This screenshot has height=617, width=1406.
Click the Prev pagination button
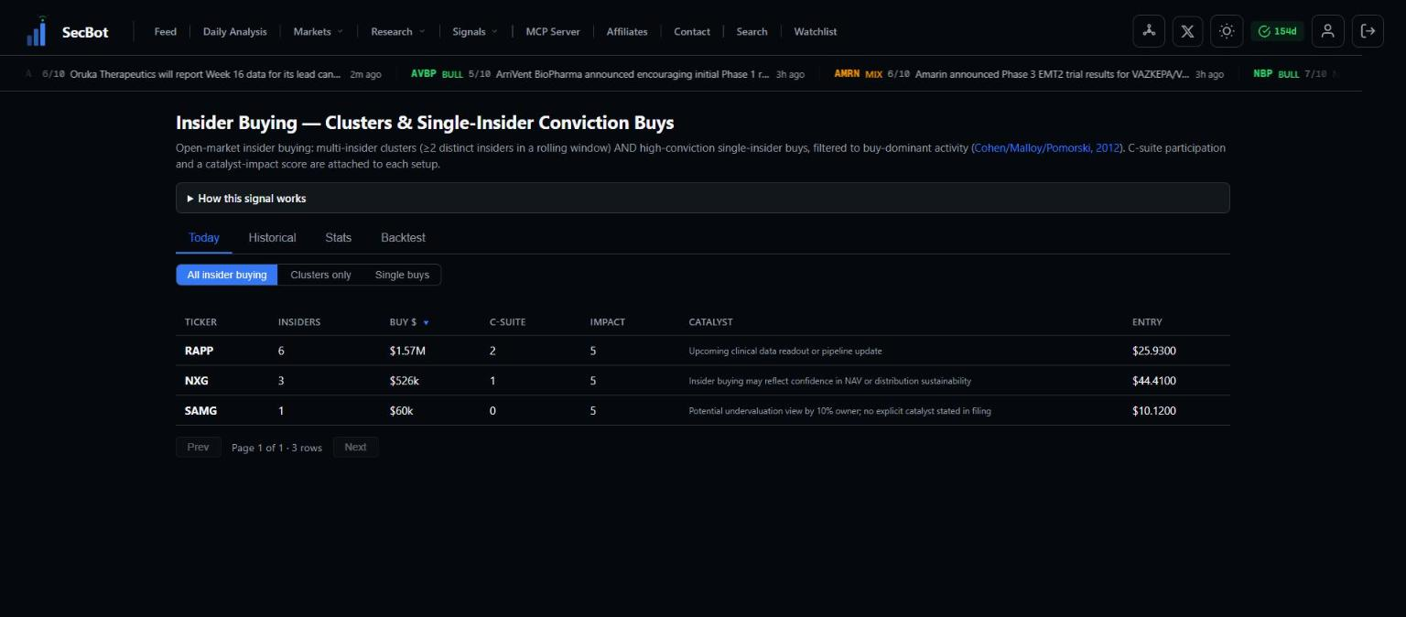[x=199, y=447]
